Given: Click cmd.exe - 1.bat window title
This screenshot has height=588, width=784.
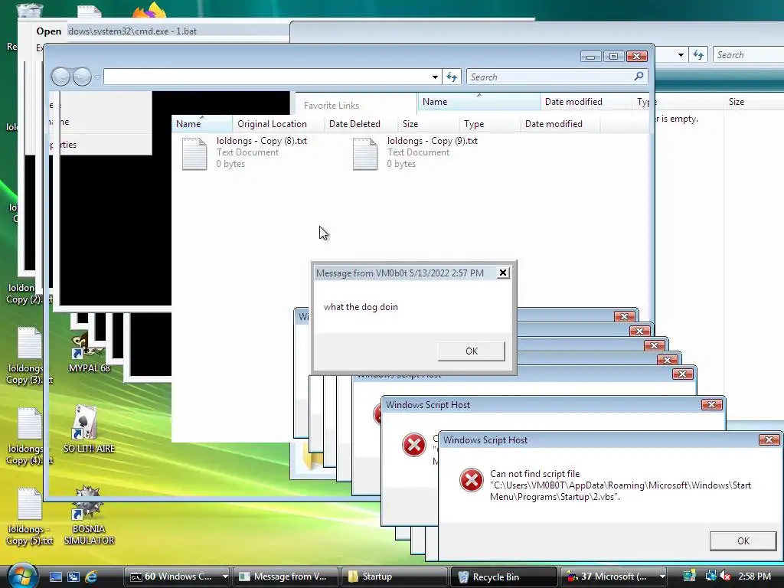Looking at the screenshot, I should click(x=132, y=31).
